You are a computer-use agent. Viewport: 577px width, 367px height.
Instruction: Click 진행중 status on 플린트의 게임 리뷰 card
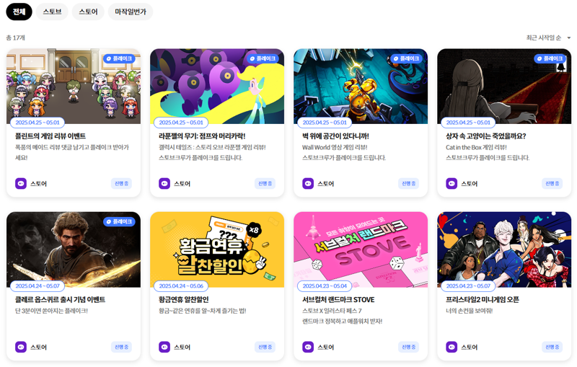121,183
